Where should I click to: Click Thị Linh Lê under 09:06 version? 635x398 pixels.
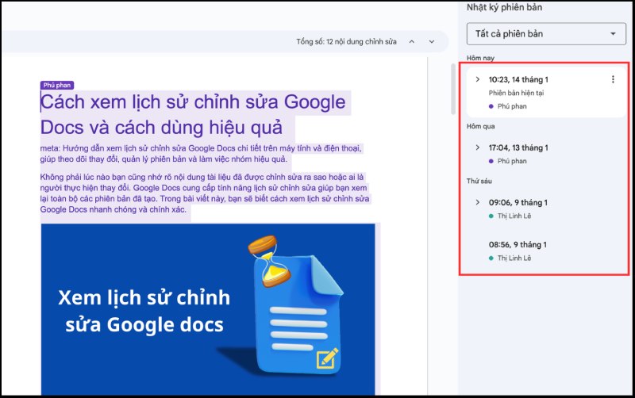(514, 216)
